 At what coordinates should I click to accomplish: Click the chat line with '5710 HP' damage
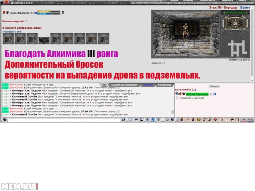point(61,111)
